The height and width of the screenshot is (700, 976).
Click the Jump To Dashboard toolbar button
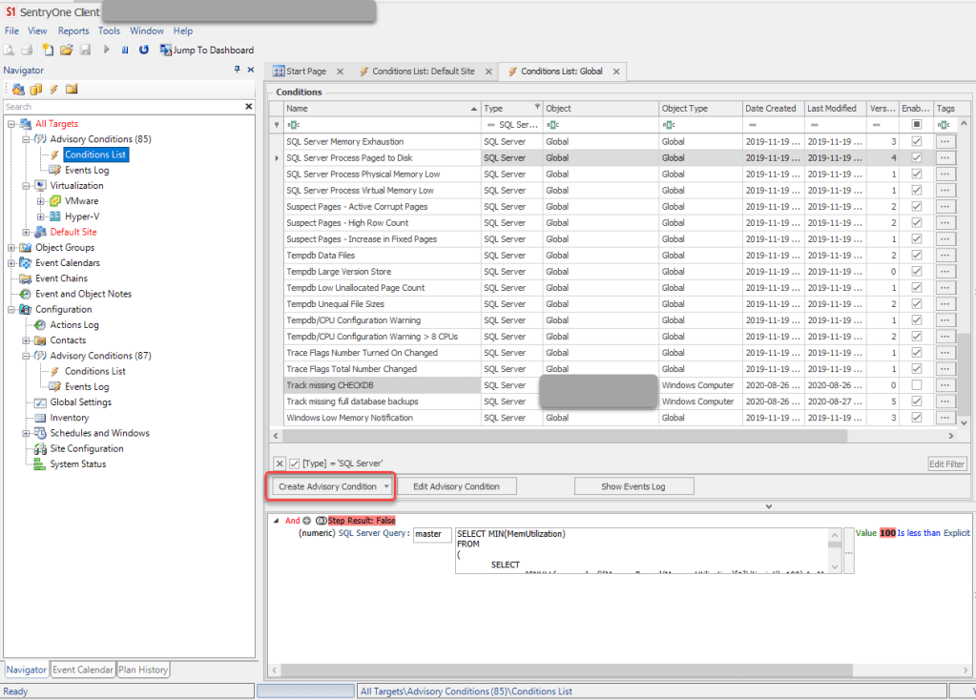tap(207, 50)
